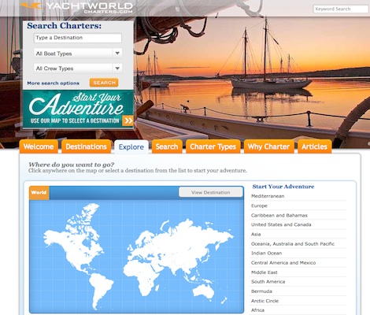Viewport: 370px width, 315px height.
Task: Open the All Boat Types dropdown
Action: (78, 54)
